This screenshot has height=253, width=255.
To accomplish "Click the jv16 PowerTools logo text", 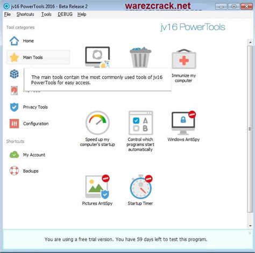I will (x=193, y=27).
